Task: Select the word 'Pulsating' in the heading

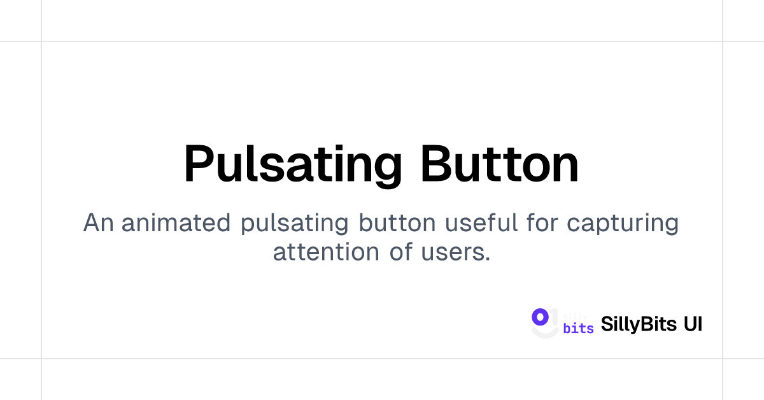Action: point(293,164)
